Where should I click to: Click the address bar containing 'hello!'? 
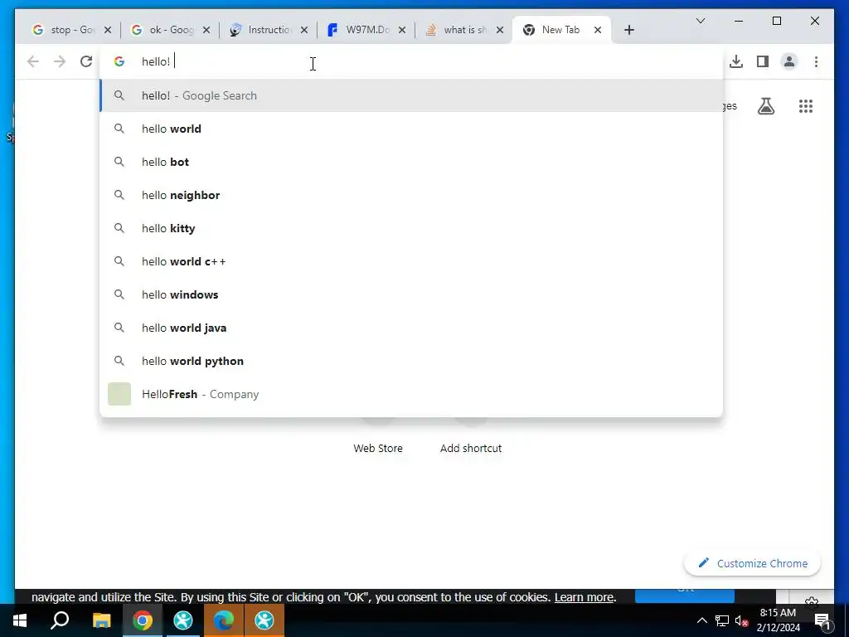click(411, 61)
